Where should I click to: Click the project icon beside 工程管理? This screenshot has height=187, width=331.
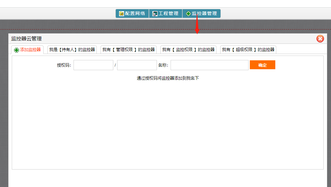pyautogui.click(x=155, y=14)
